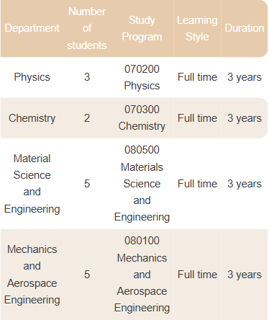The image size is (269, 320).
Task: Select 3 years in the Chemistry row
Action: [245, 118]
